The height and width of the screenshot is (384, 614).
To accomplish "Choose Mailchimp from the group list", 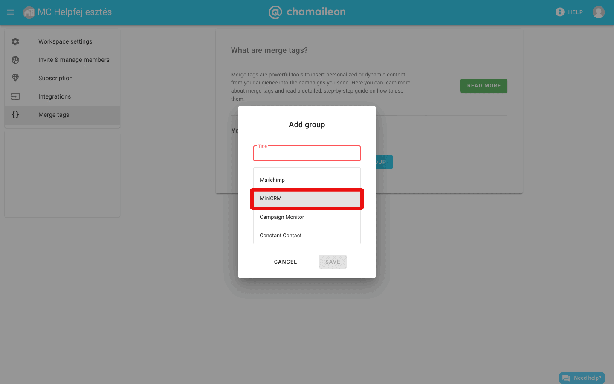I will click(x=307, y=180).
